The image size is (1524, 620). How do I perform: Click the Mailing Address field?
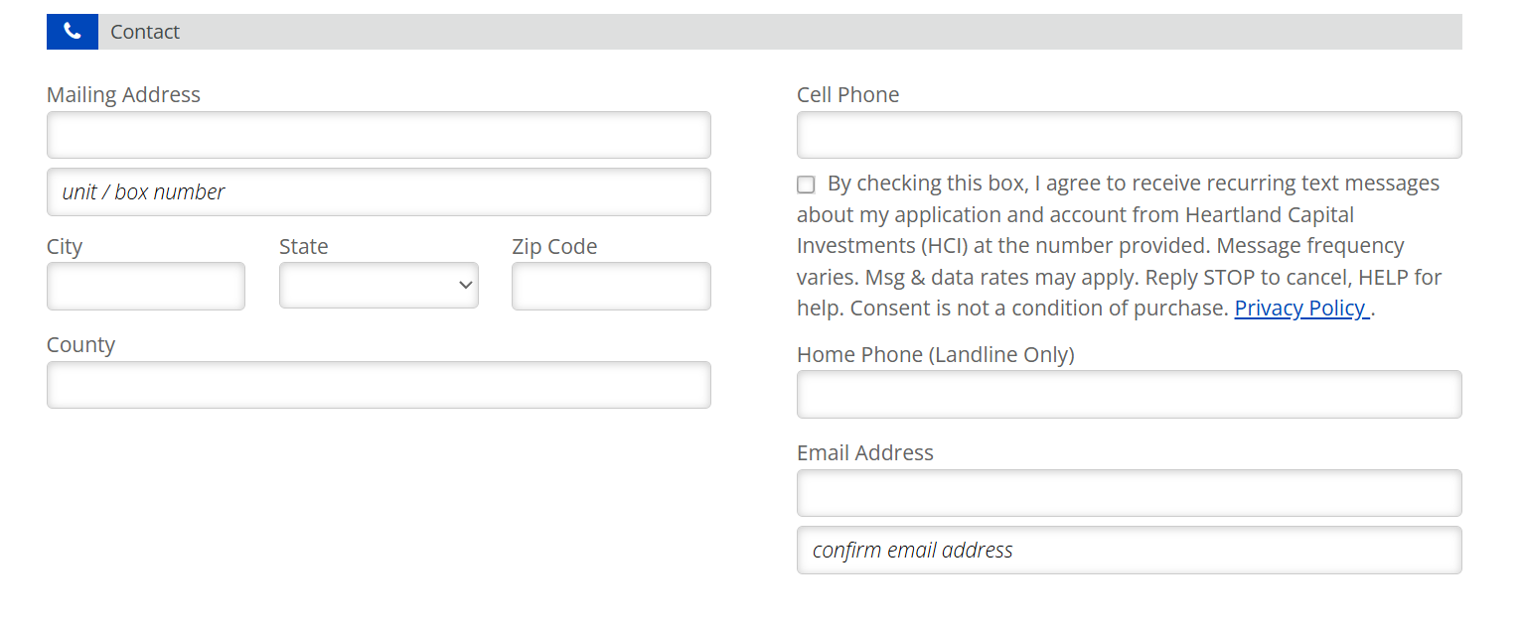click(x=379, y=135)
